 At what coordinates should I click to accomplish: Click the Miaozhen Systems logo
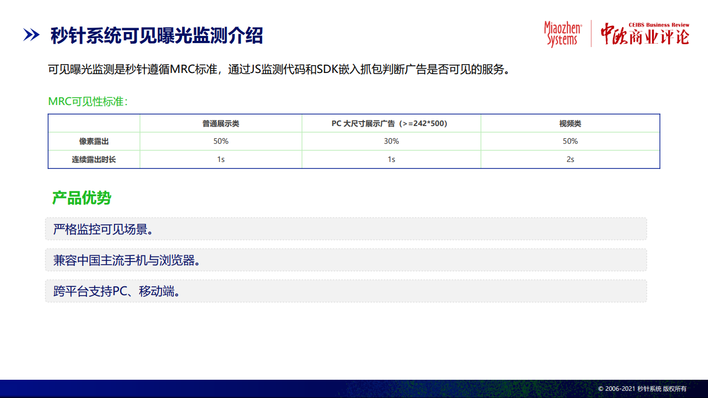(563, 34)
